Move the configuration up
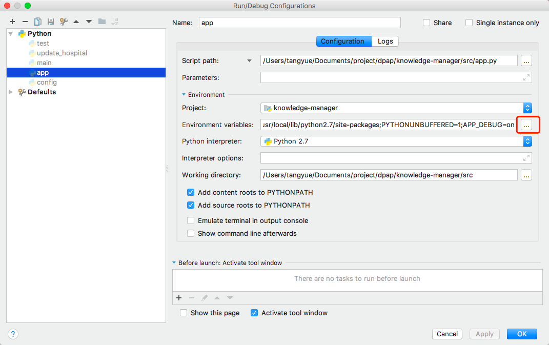This screenshot has height=345, width=549. pyautogui.click(x=75, y=22)
